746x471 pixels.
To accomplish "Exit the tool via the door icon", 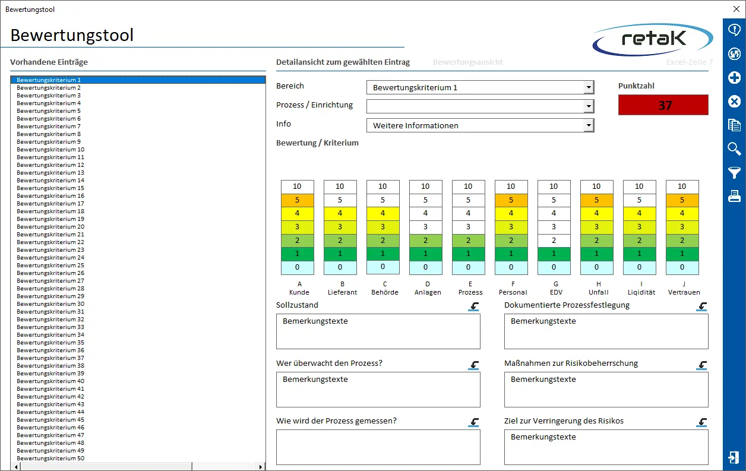I will [734, 457].
